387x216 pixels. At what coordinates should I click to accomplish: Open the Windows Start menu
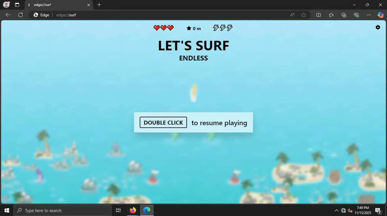tap(7, 210)
